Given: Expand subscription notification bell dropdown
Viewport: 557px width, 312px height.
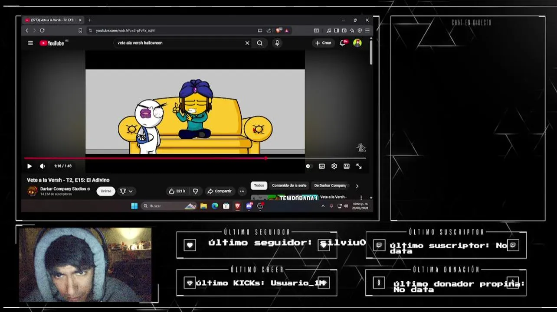Looking at the screenshot, I should [126, 191].
